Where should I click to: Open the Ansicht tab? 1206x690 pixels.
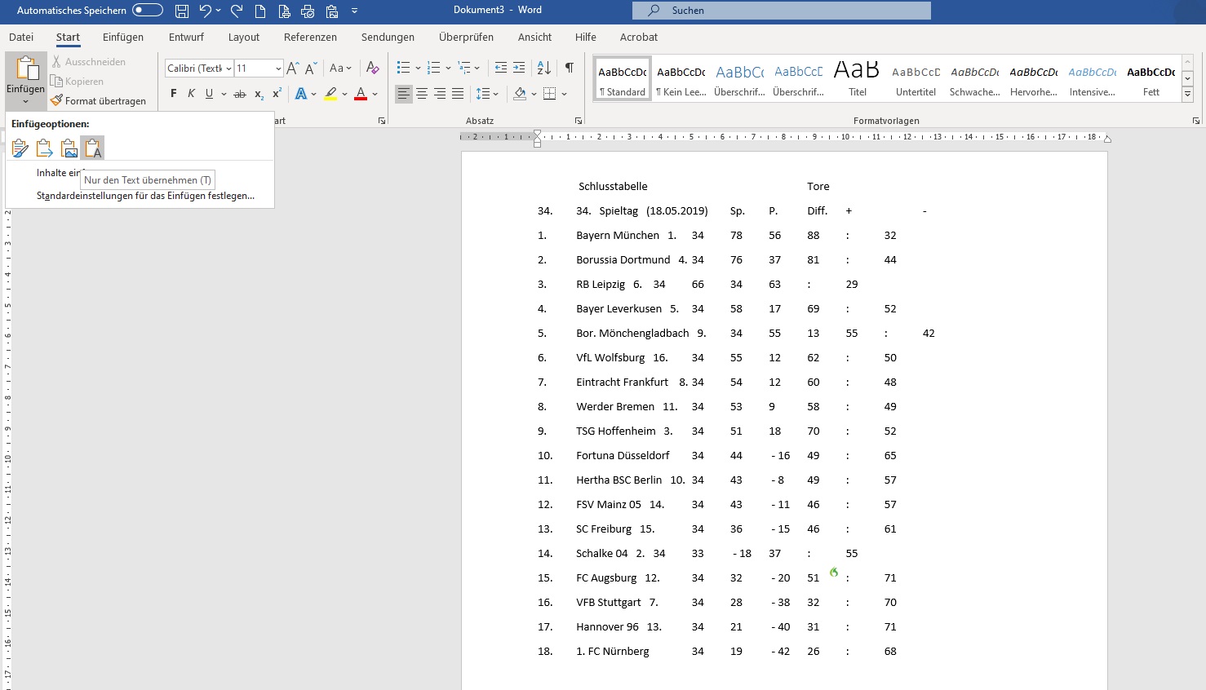[x=534, y=37]
